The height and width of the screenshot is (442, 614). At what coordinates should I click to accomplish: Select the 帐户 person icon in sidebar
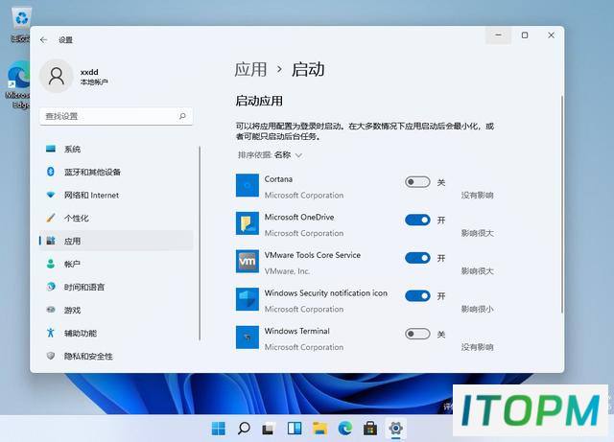click(x=51, y=264)
